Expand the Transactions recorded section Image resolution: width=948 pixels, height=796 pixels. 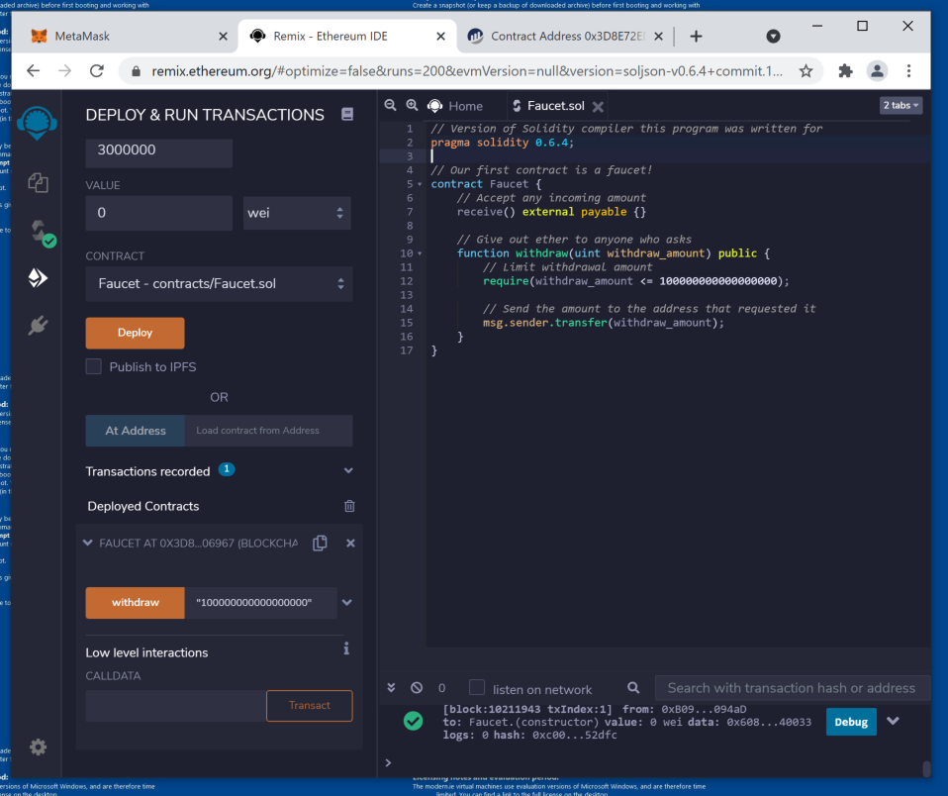click(347, 471)
